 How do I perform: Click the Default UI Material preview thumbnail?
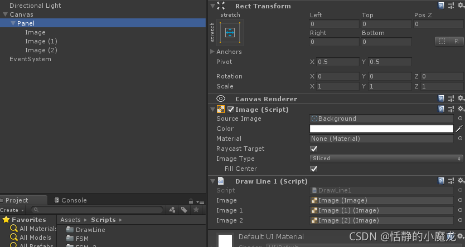click(225, 240)
